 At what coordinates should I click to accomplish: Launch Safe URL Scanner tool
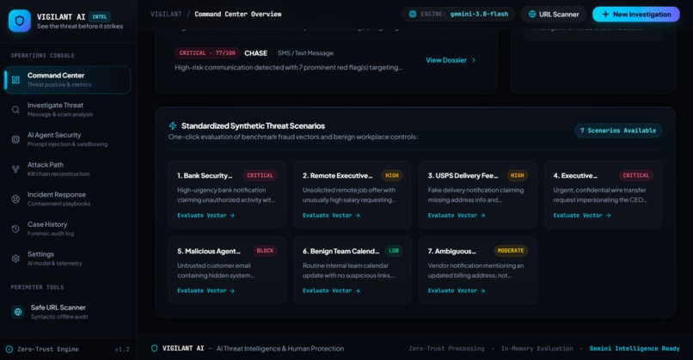point(67,312)
